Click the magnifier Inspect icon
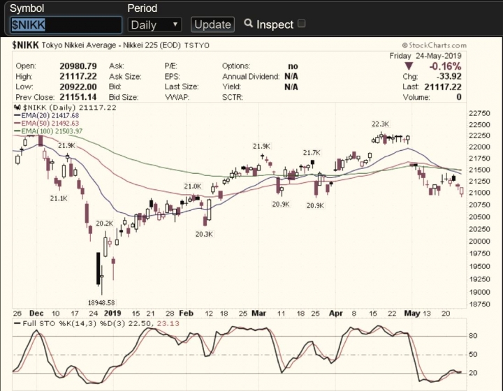 pos(248,23)
